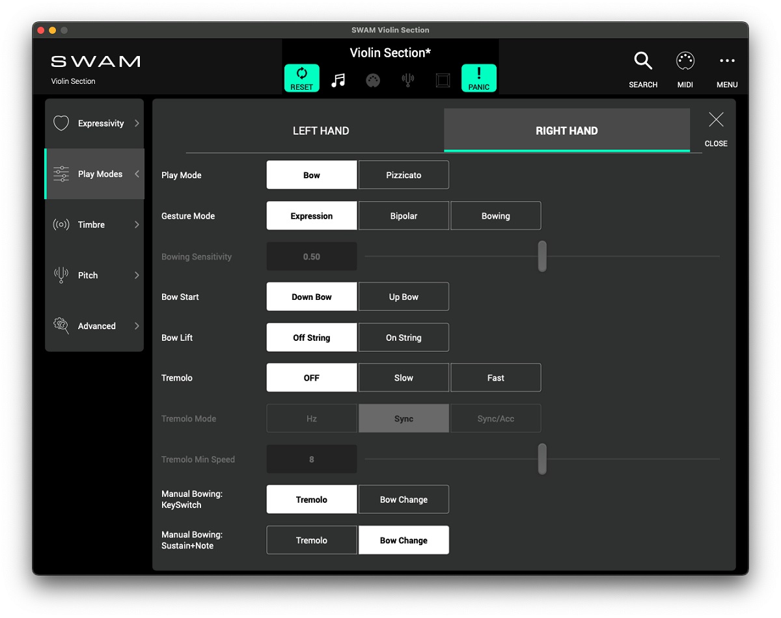The width and height of the screenshot is (781, 618).
Task: Expand the Timbre chevron
Action: pos(137,224)
